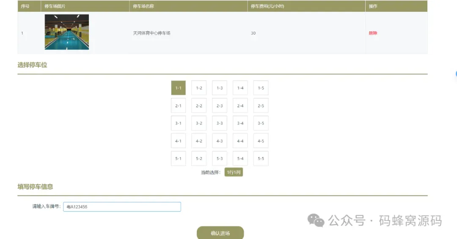This screenshot has height=239, width=457.
Task: Choose parking space 1-3
Action: click(220, 88)
